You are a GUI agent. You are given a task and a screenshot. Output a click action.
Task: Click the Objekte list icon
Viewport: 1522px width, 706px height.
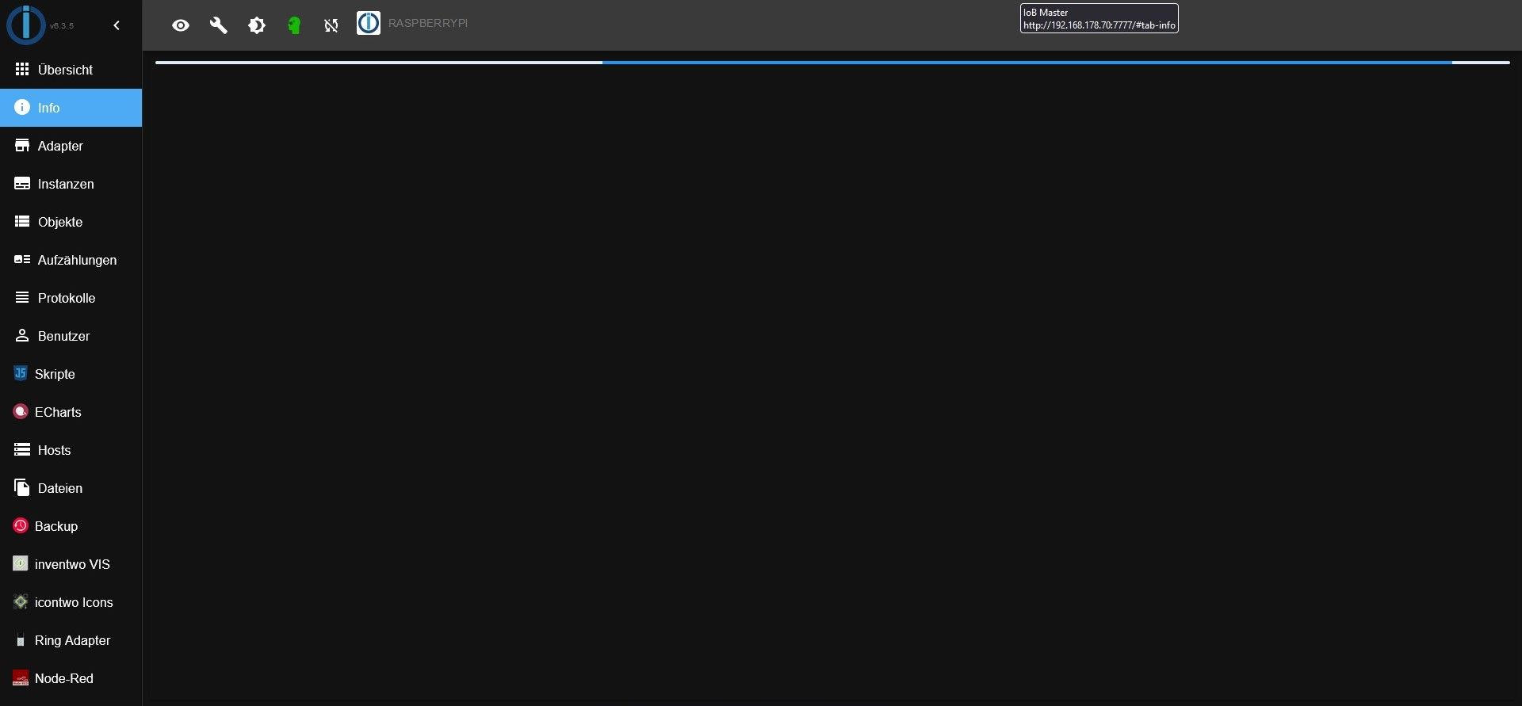(x=22, y=222)
